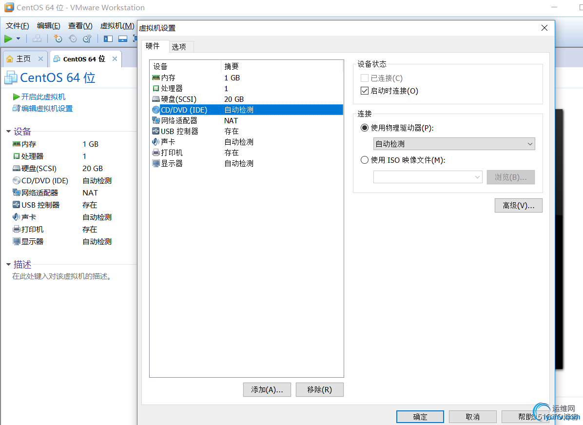The width and height of the screenshot is (583, 425).
Task: Collapse the 设备 section in the main window
Action: [9, 132]
